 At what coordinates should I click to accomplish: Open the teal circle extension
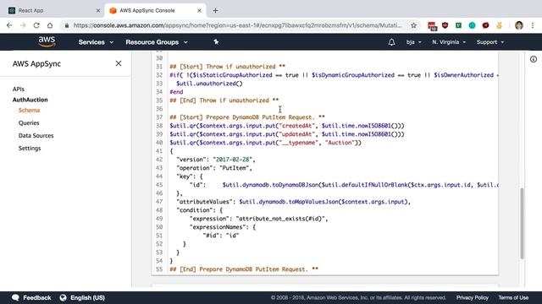point(472,25)
